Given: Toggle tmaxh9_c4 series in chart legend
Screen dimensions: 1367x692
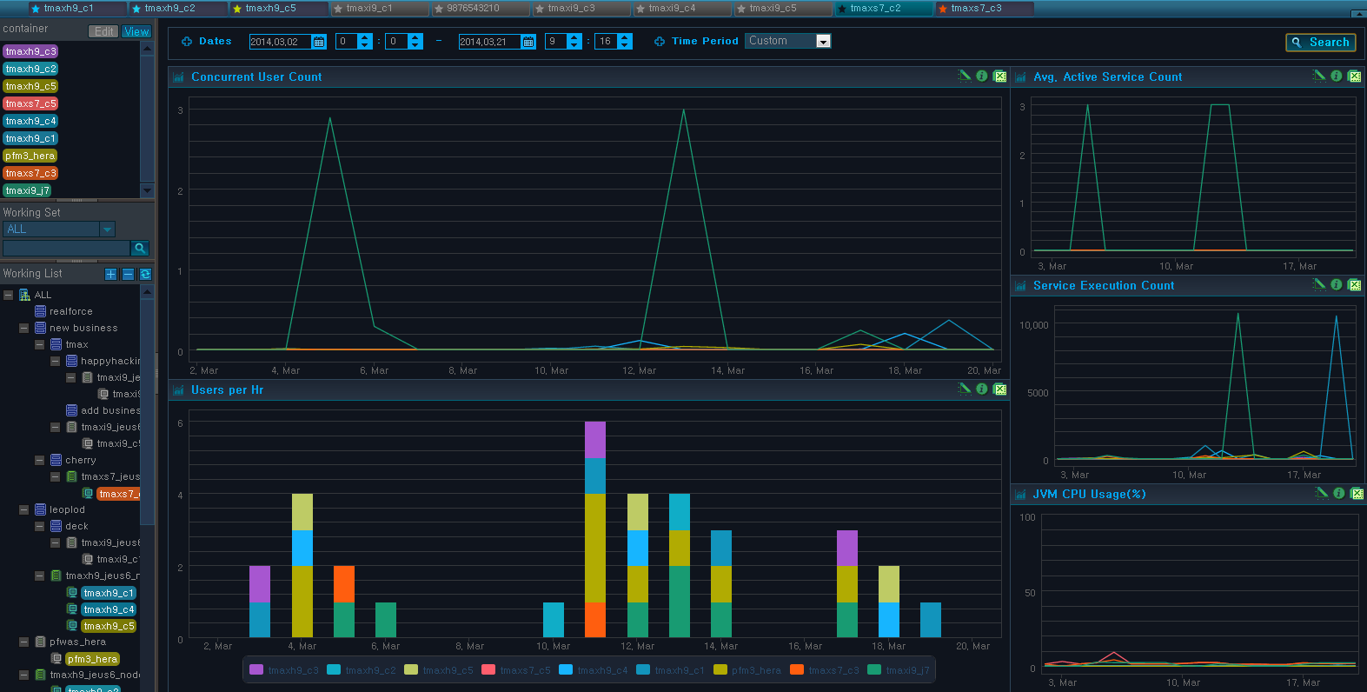Looking at the screenshot, I should (594, 669).
